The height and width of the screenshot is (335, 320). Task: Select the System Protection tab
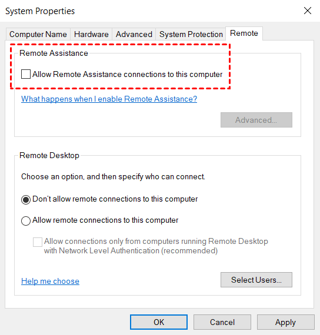tap(191, 34)
